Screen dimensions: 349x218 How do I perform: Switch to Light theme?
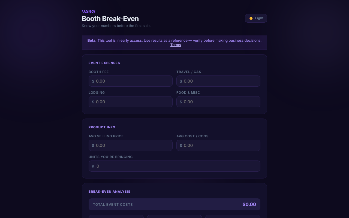[x=256, y=18]
